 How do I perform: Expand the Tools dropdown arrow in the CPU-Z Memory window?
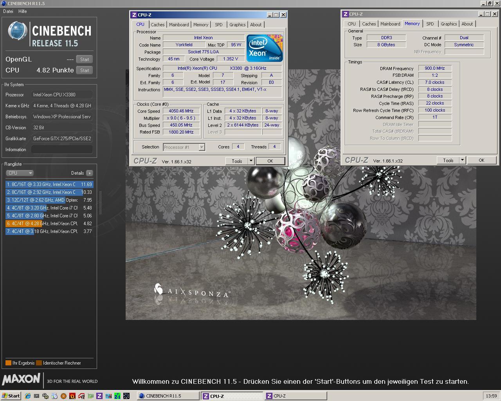pyautogui.click(x=462, y=160)
